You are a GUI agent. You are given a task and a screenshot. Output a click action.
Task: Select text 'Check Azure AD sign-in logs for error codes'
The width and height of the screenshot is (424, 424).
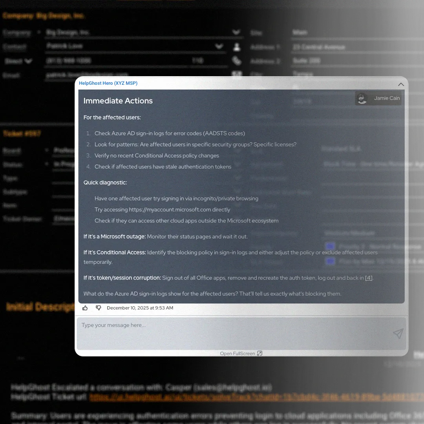pyautogui.click(x=148, y=133)
